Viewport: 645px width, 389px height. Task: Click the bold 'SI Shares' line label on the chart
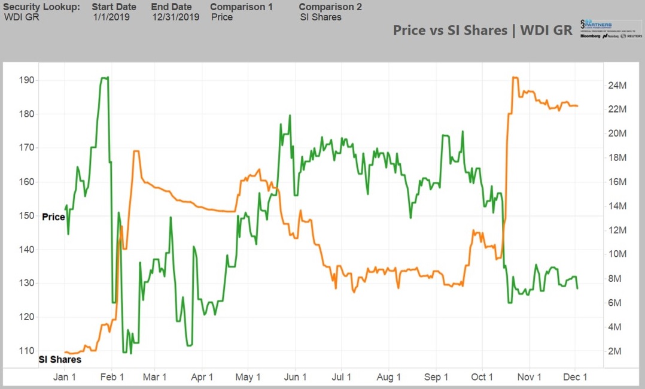60,360
